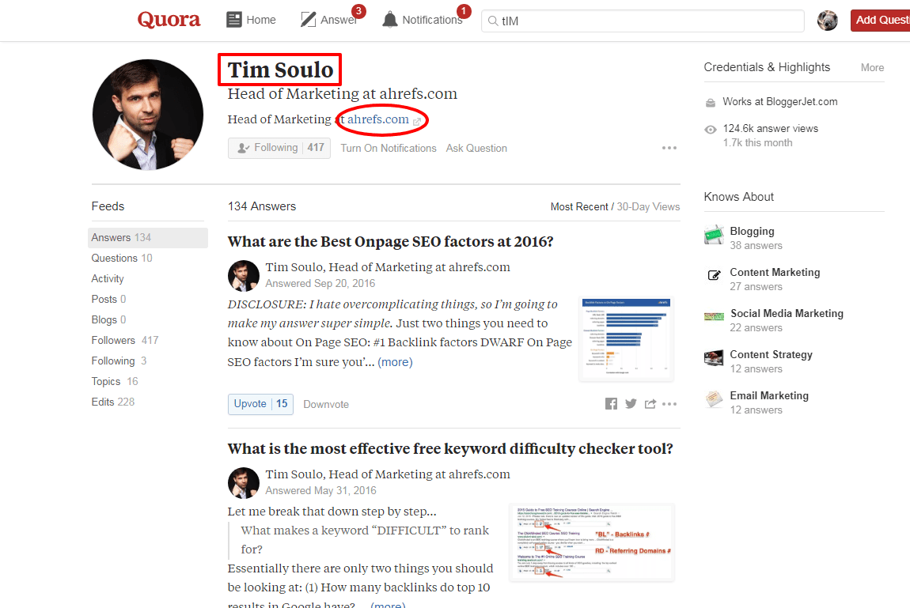Click the Add Question button

tap(881, 21)
